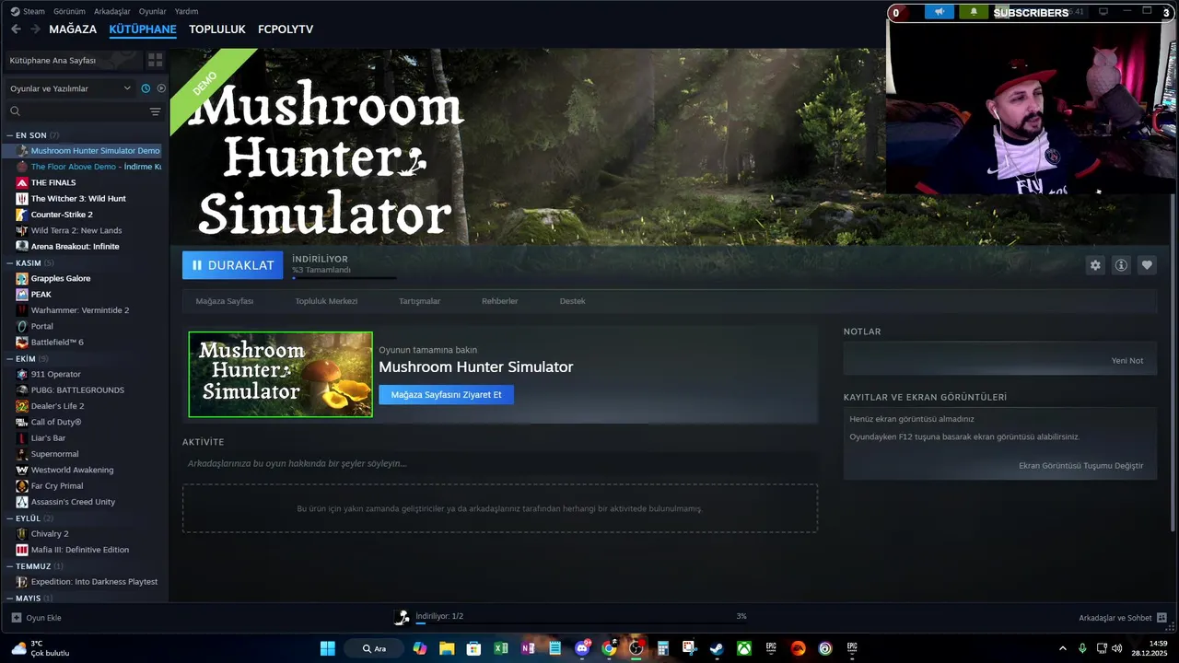Open the Windows Start button
The width and height of the screenshot is (1179, 663).
pyautogui.click(x=328, y=648)
